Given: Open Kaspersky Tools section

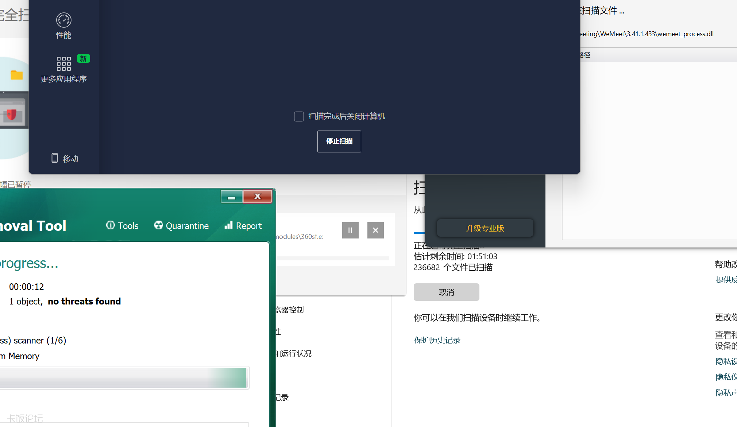Looking at the screenshot, I should click(x=122, y=225).
